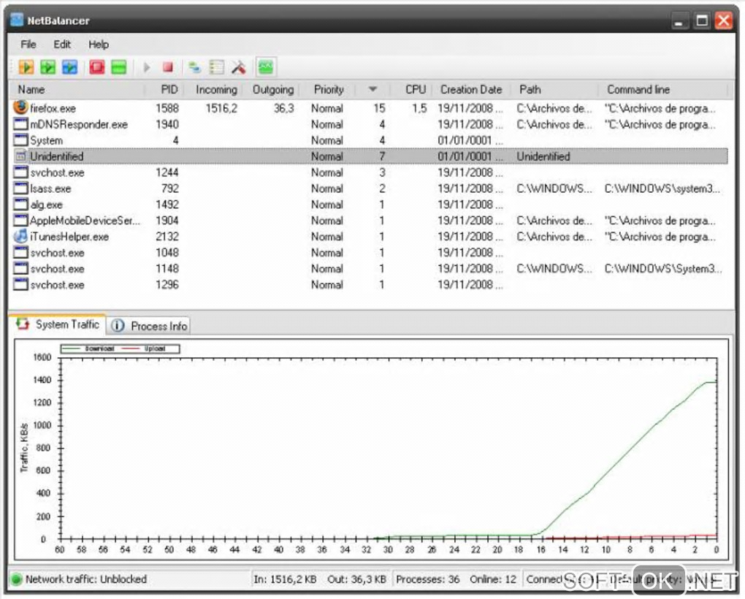Click the Upload legend entry in chart

point(144,348)
